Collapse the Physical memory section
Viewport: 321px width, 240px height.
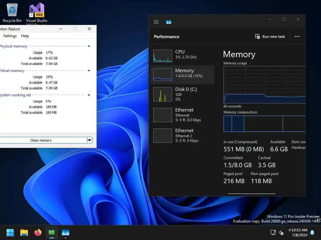pyautogui.click(x=89, y=46)
